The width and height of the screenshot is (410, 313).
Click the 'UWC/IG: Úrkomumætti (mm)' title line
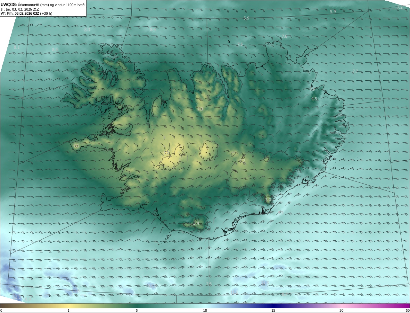(x=43, y=4)
